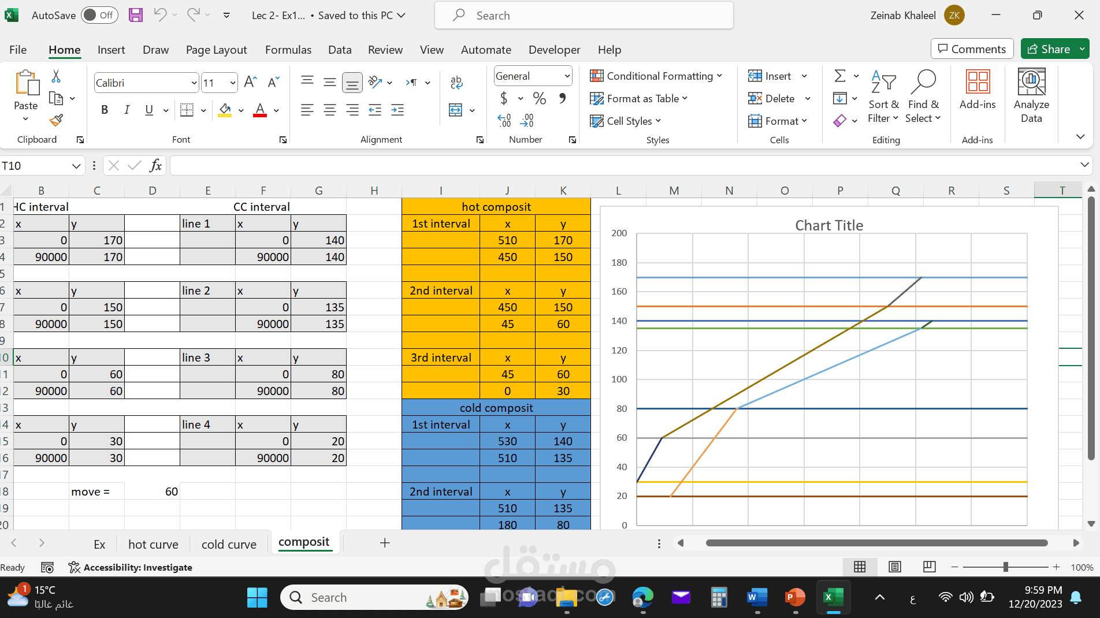1100x618 pixels.
Task: Open the Page Layout ribbon tab
Action: tap(217, 50)
